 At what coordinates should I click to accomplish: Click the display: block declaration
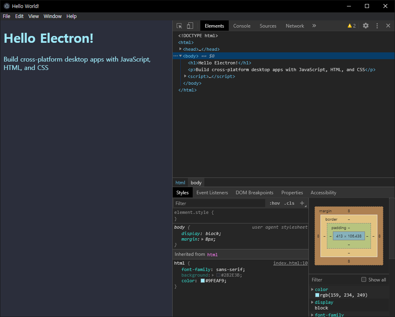pos(201,233)
